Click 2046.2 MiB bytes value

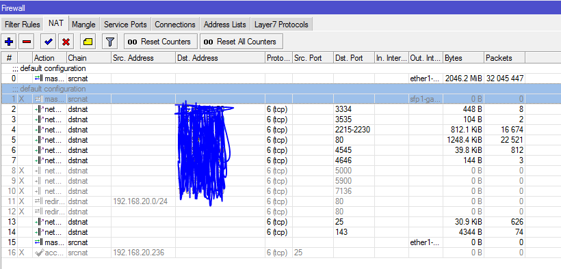click(463, 79)
